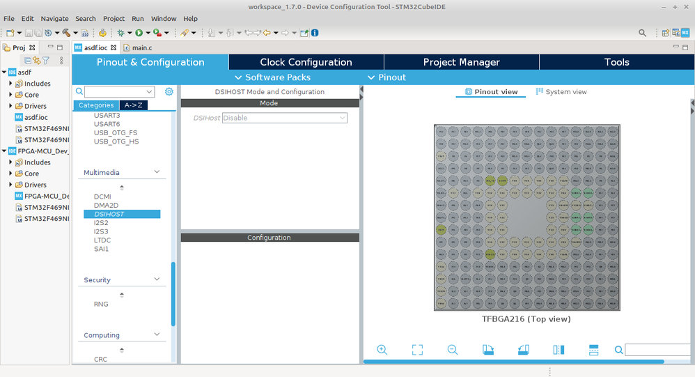This screenshot has height=377, width=695.
Task: Expand the Software Packs menu
Action: pyautogui.click(x=272, y=77)
